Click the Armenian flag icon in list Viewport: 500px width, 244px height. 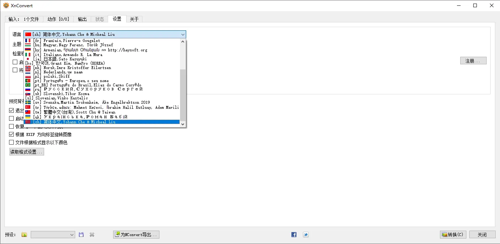[x=28, y=50]
